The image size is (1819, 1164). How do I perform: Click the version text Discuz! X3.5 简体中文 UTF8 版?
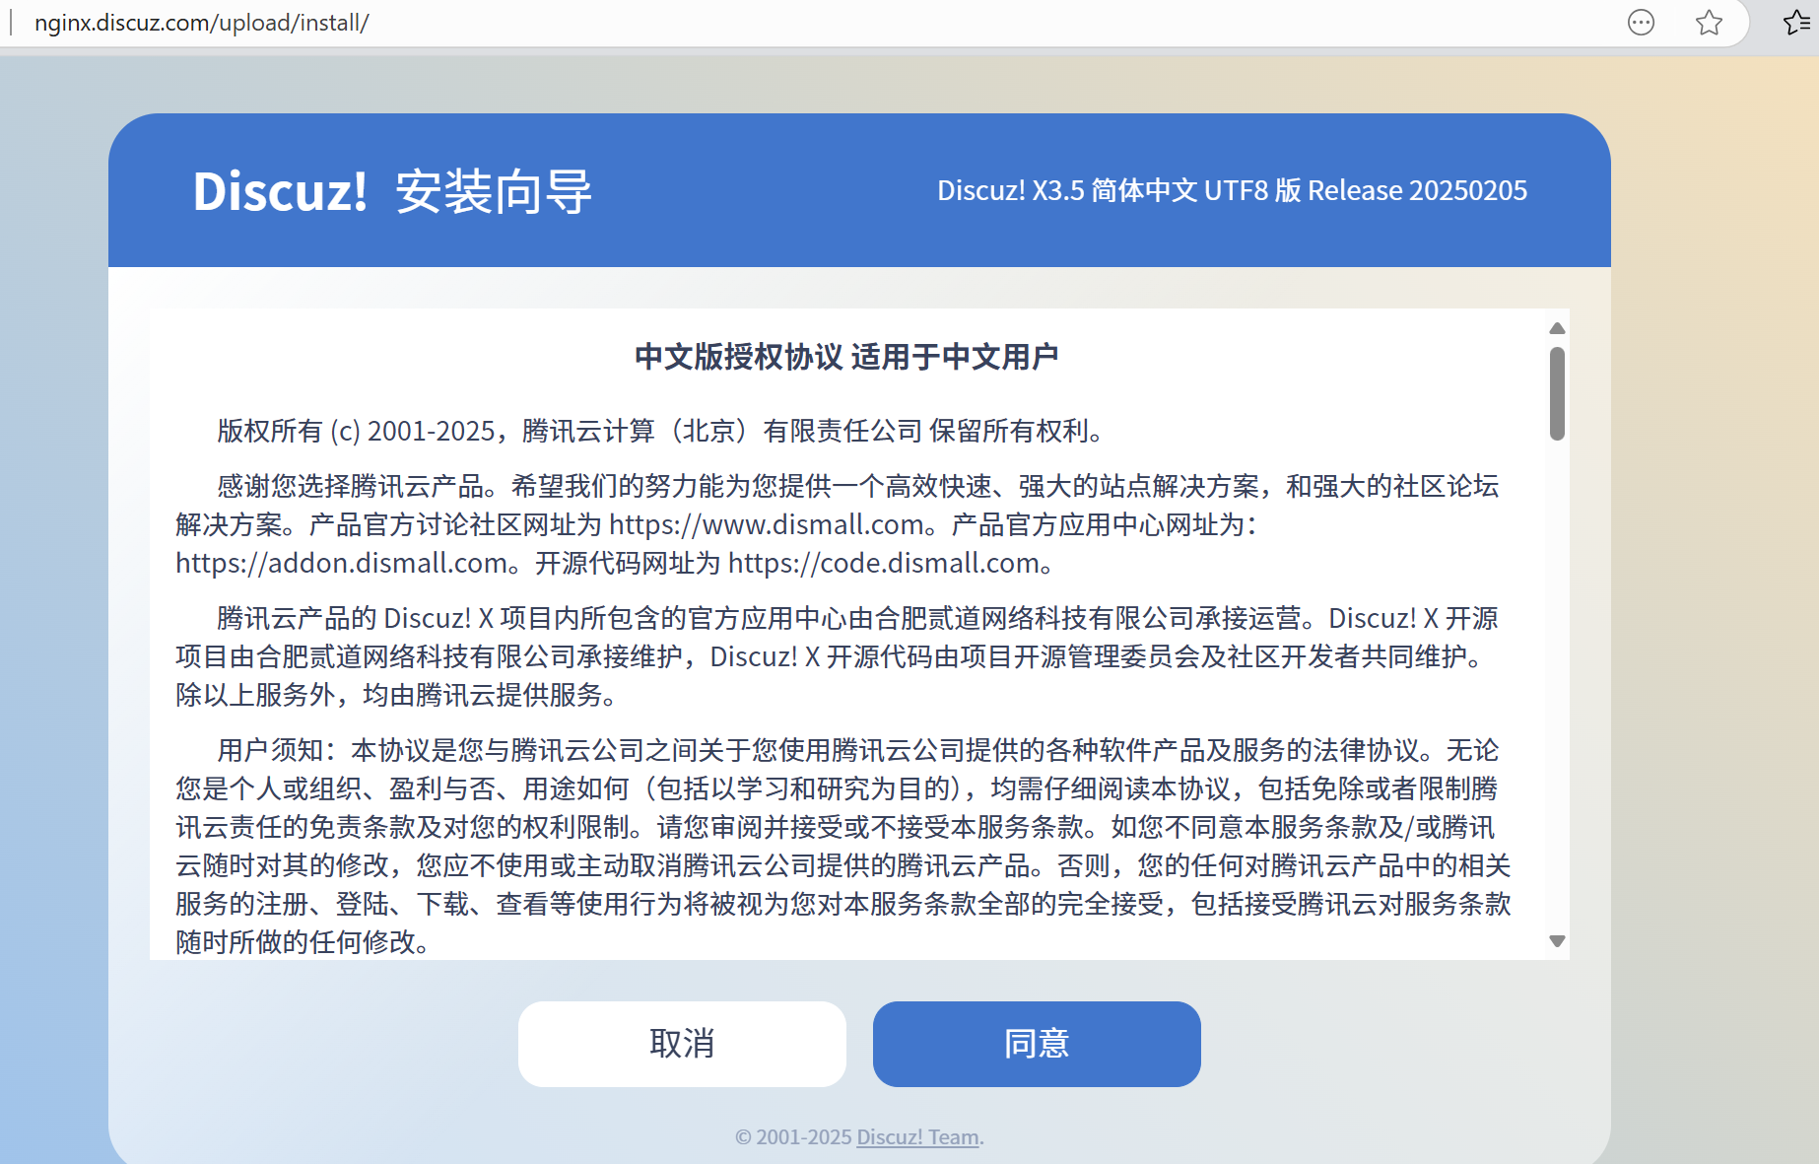click(1119, 190)
